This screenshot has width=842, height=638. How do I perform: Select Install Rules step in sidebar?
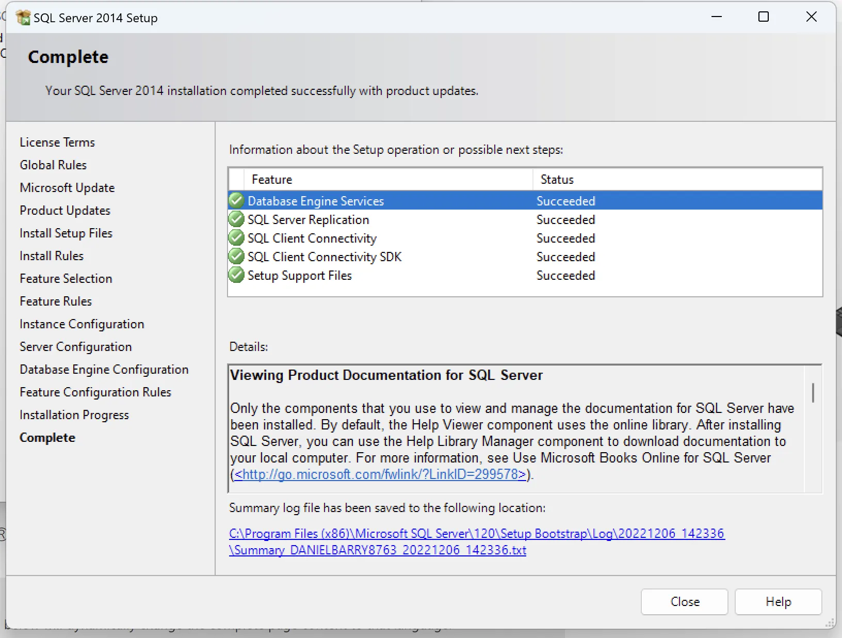point(52,256)
